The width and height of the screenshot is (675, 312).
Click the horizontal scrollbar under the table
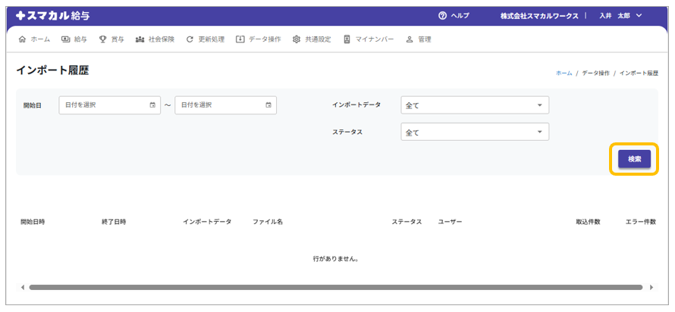(x=334, y=288)
